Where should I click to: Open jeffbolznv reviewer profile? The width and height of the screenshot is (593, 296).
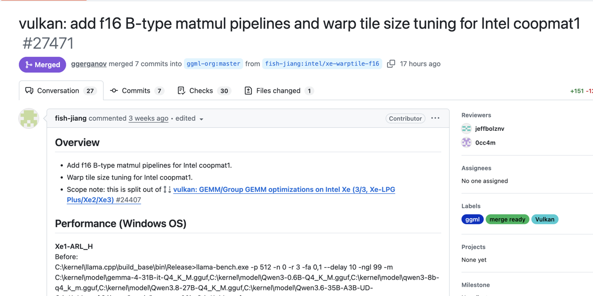click(490, 129)
